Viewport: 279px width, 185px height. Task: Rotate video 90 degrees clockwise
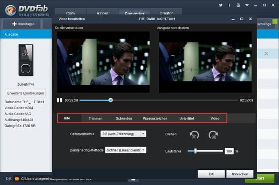point(213,135)
